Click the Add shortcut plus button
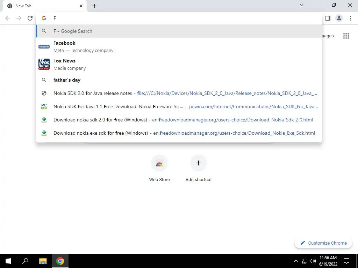The height and width of the screenshot is (268, 358). (199, 163)
